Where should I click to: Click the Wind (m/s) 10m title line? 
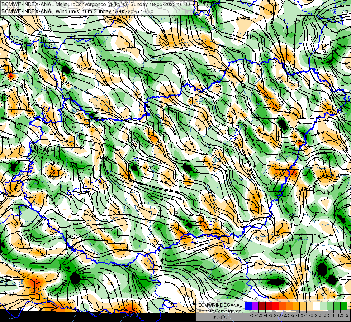click(x=77, y=11)
